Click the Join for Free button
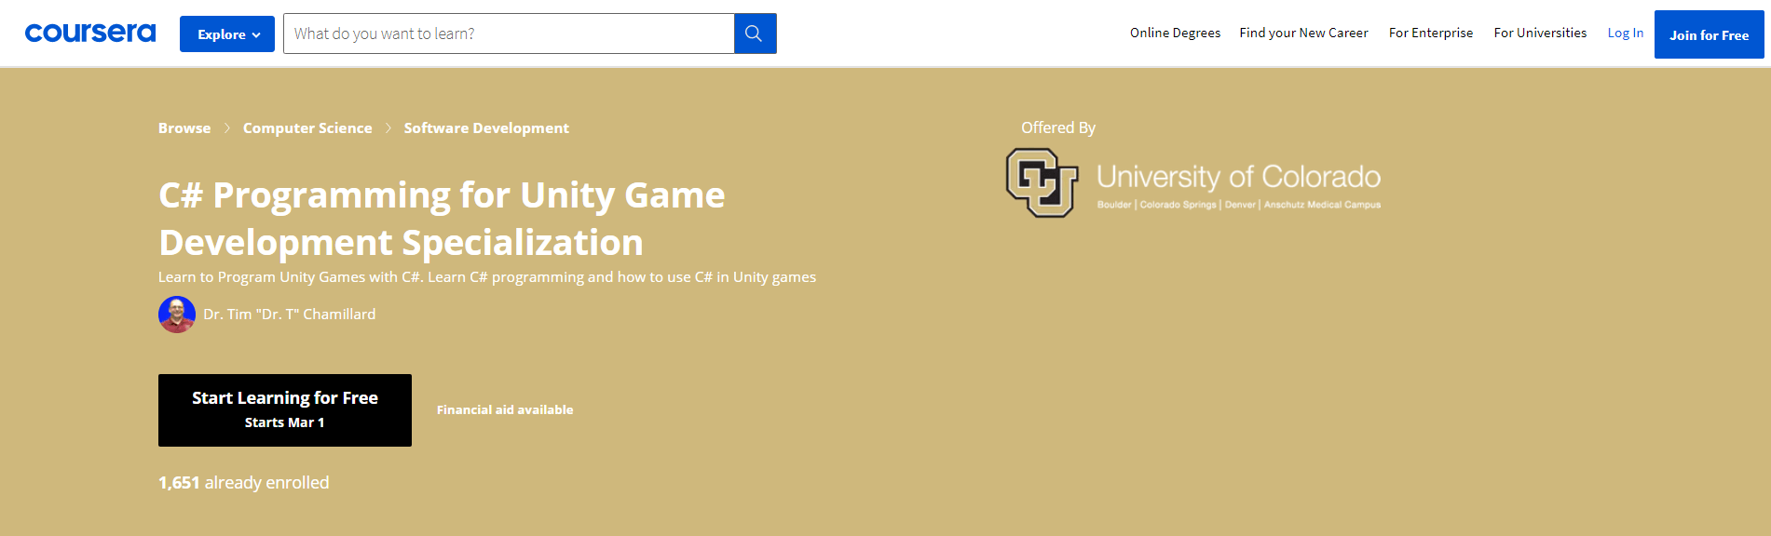1771x536 pixels. pyautogui.click(x=1709, y=34)
